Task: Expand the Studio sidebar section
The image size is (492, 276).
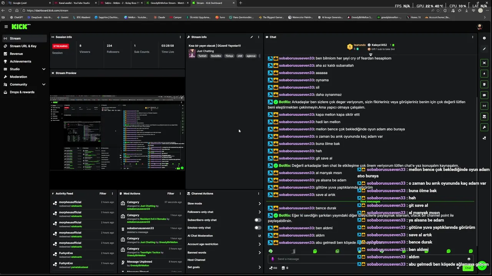Action: 44,69
